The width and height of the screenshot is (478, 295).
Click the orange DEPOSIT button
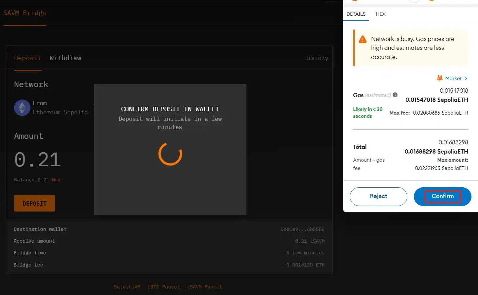pos(34,203)
